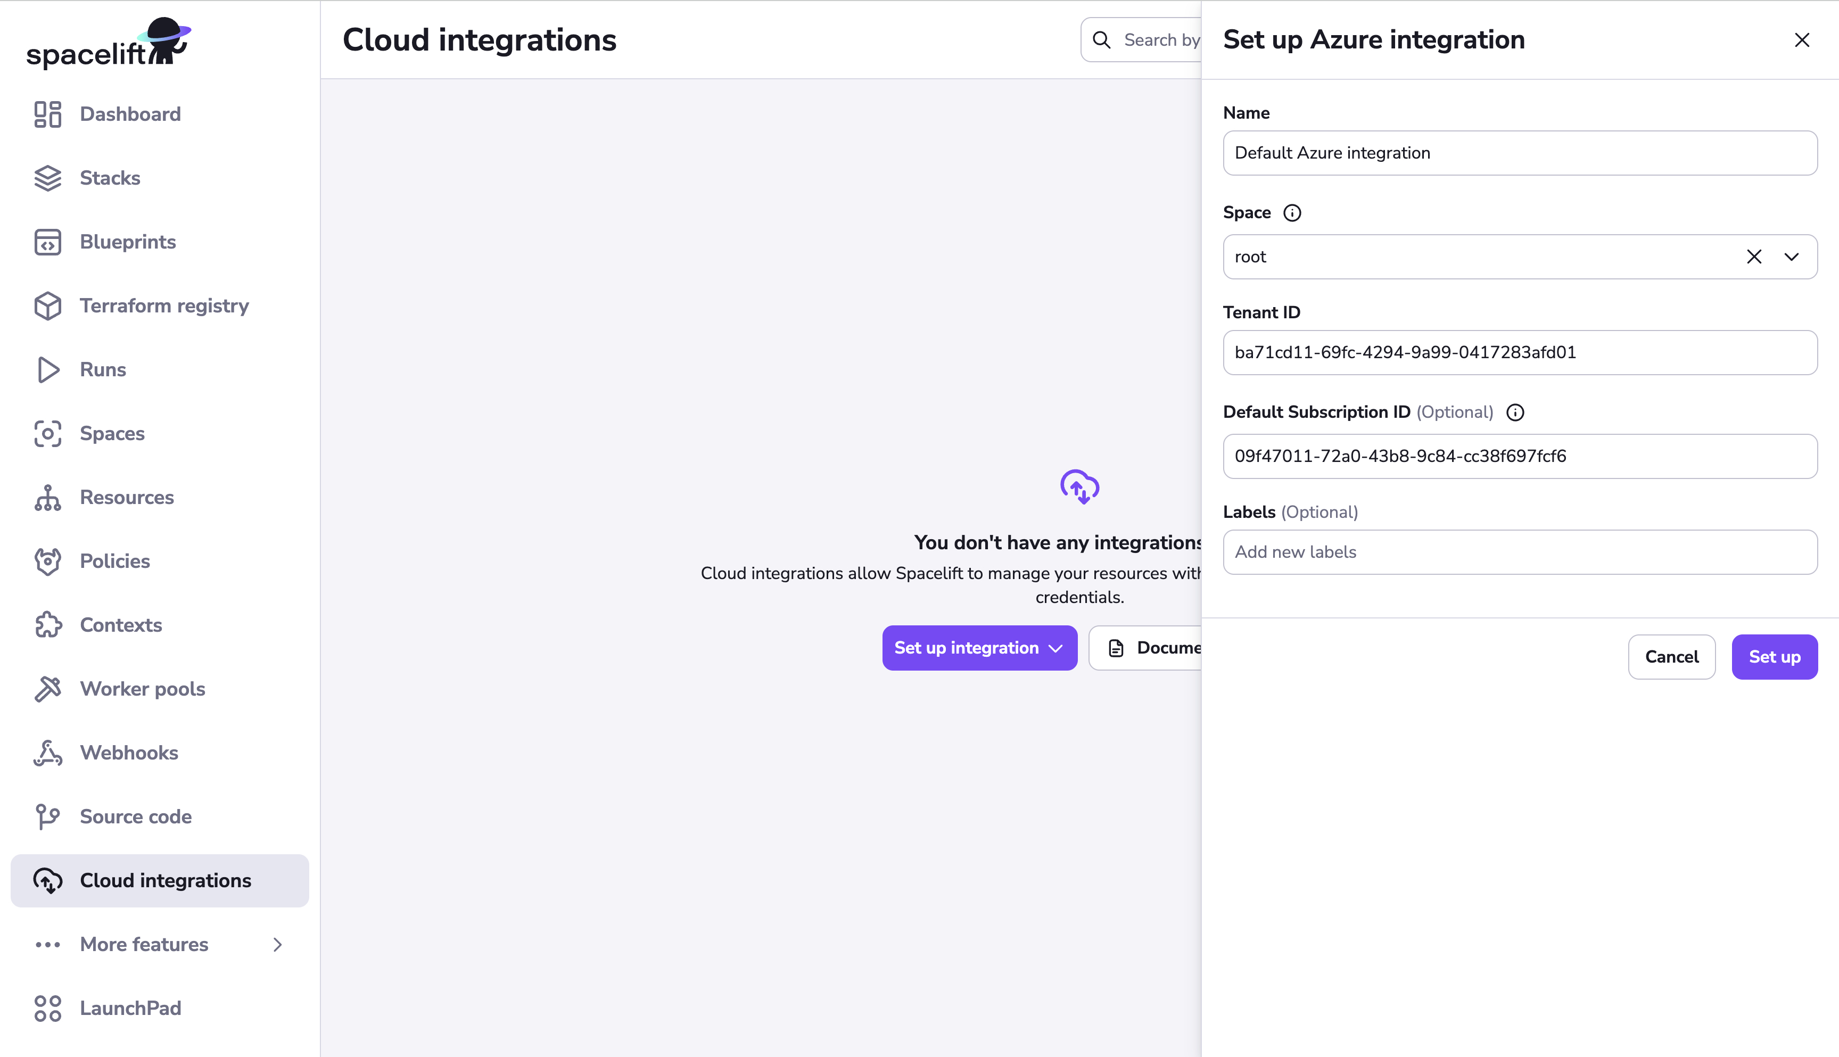Open the Blueprints icon
The image size is (1839, 1057).
point(48,242)
